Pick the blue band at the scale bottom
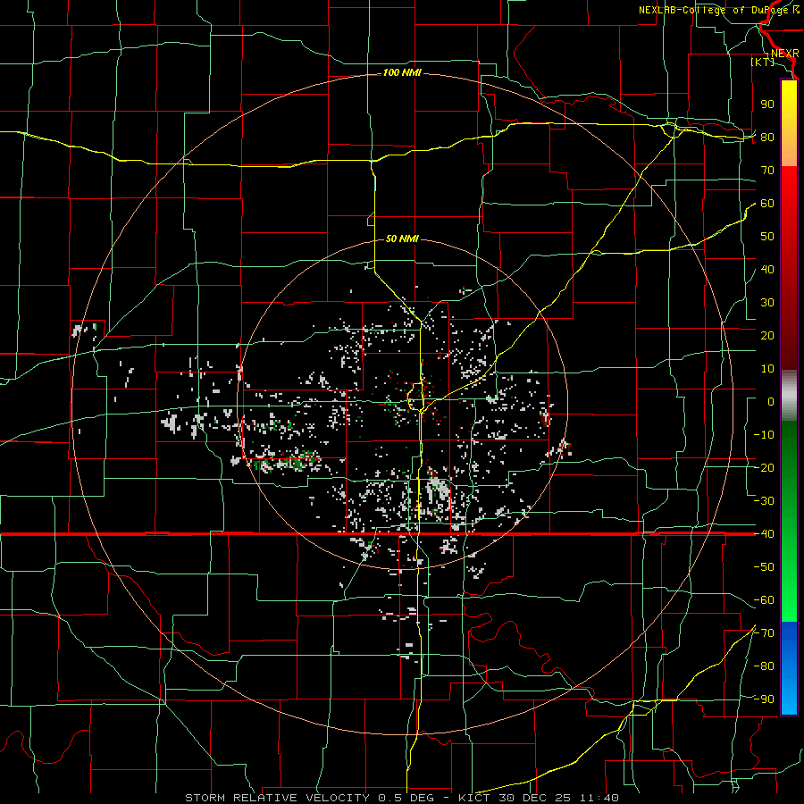The height and width of the screenshot is (804, 804). [x=789, y=668]
